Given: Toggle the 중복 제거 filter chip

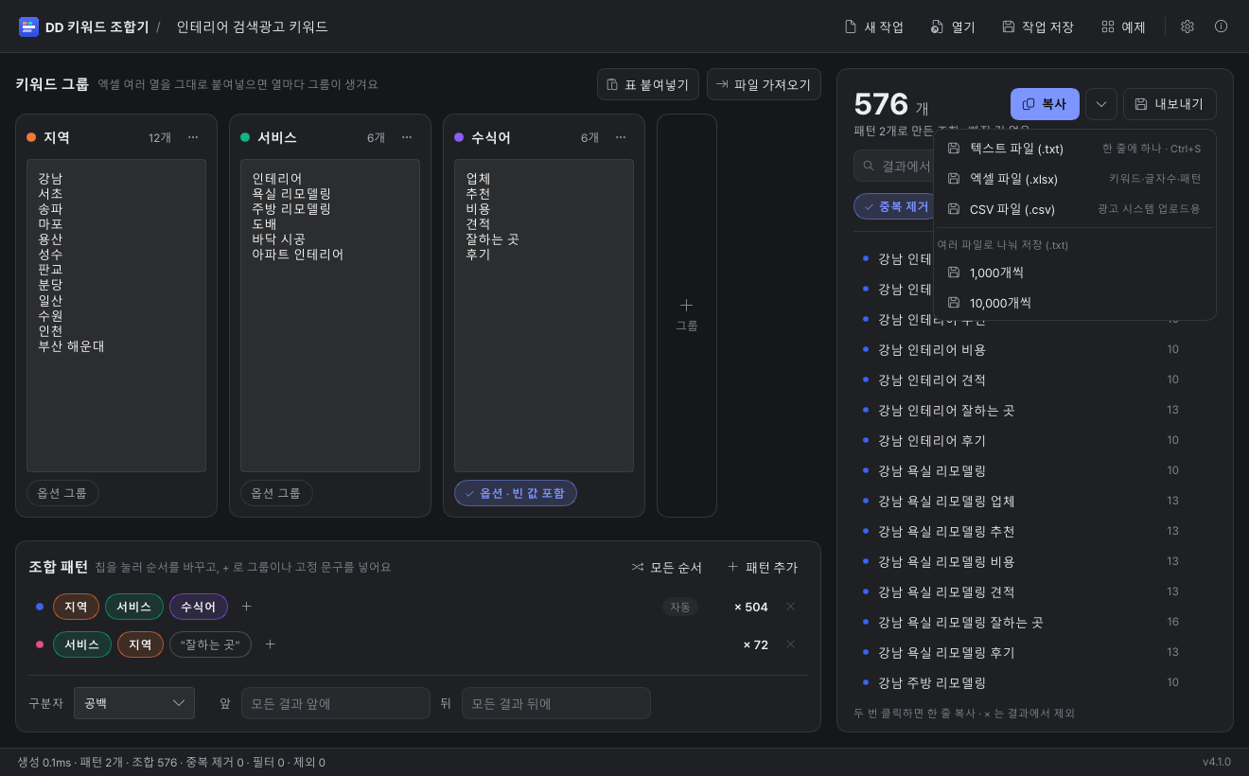Looking at the screenshot, I should click(895, 206).
